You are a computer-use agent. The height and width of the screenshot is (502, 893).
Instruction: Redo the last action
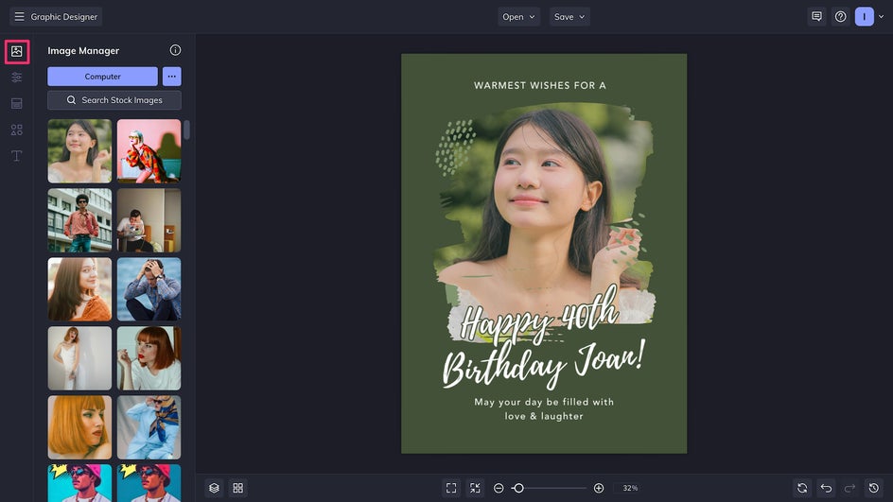(x=849, y=488)
